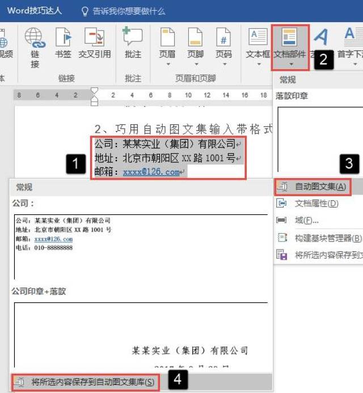363x393 pixels.
Task: Insert the 公司 AutoText preview entry
Action: tap(141, 247)
